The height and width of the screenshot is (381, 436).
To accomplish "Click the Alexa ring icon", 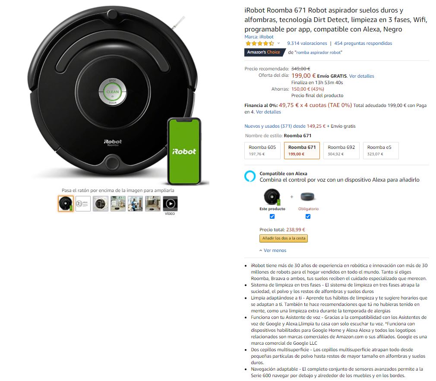I will [250, 176].
